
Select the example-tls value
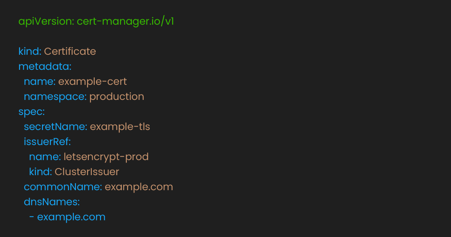(x=120, y=127)
